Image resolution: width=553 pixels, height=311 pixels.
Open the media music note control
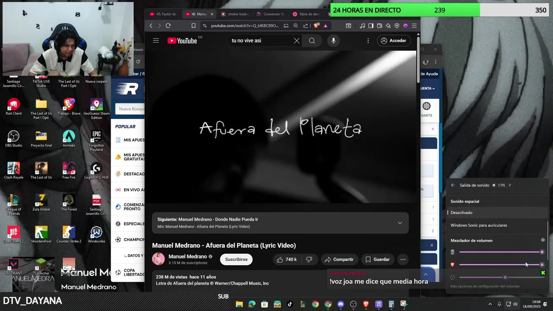(362, 25)
